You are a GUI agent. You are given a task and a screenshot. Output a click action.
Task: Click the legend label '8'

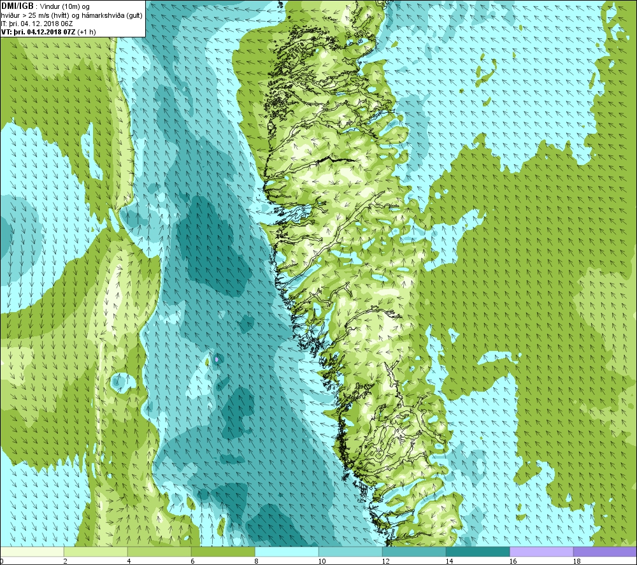256,561
